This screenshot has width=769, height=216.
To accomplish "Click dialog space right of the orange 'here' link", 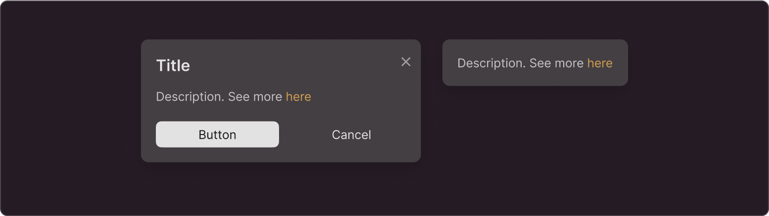I will pos(364,97).
